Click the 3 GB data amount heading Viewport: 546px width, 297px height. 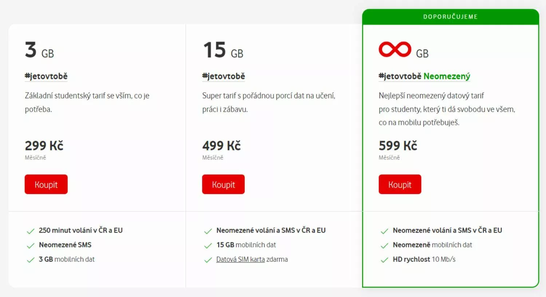39,50
